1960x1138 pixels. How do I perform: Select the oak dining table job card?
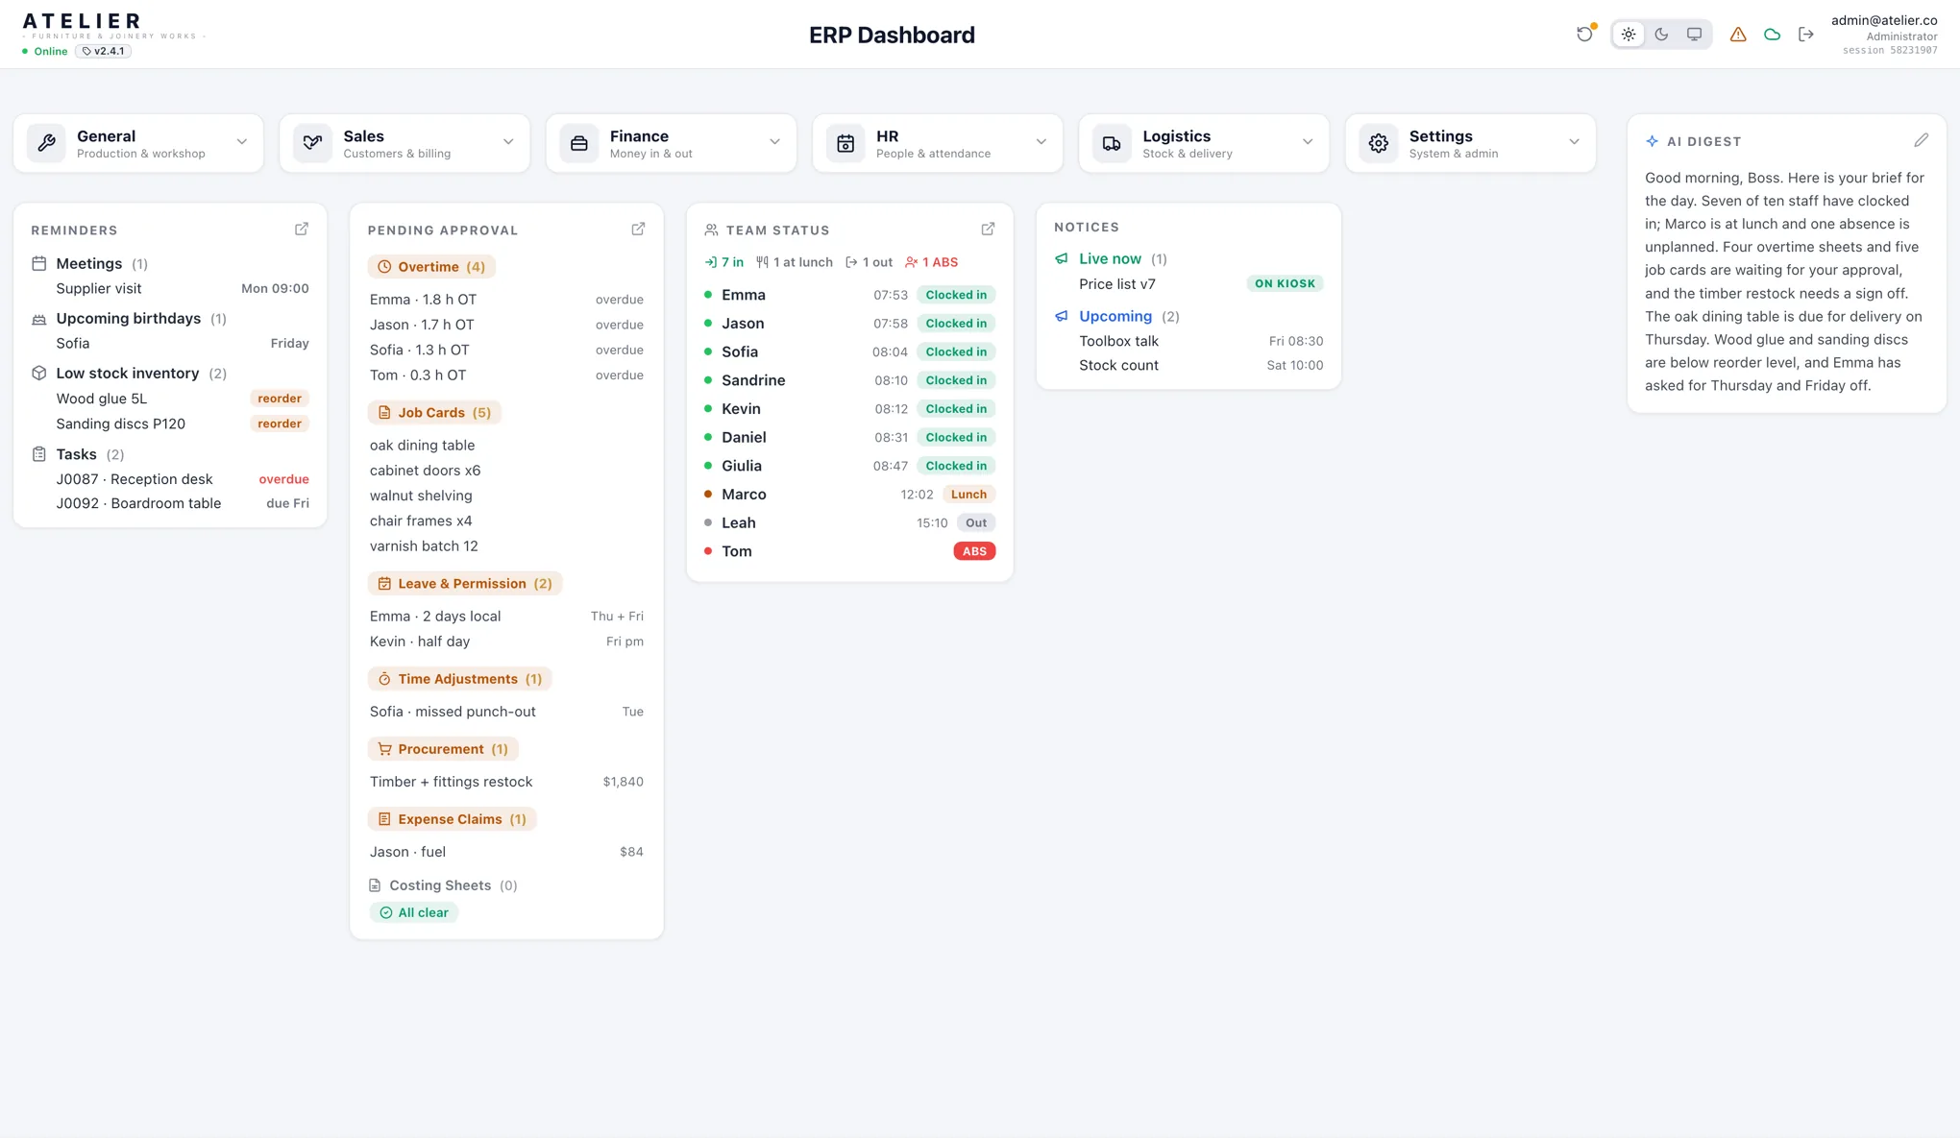coord(422,446)
